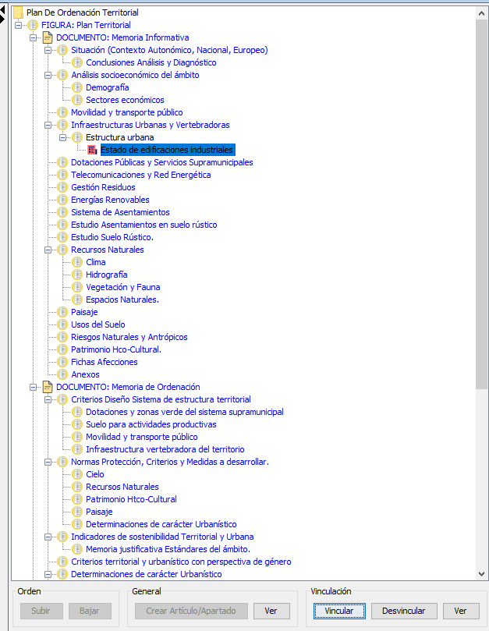Click the icon next to Patrimonio Htco-Cultural
This screenshot has width=489, height=631.
coord(77,499)
